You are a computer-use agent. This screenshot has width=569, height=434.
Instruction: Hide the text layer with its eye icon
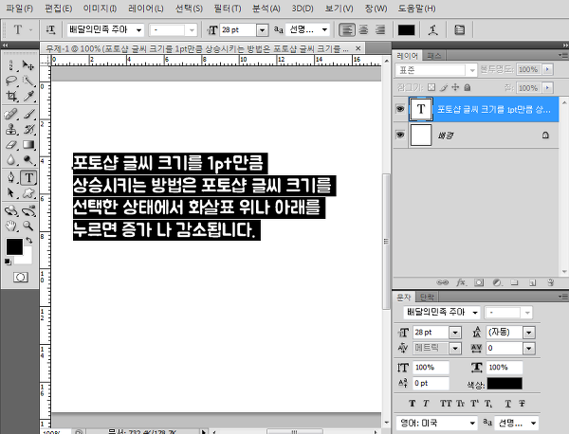[400, 109]
